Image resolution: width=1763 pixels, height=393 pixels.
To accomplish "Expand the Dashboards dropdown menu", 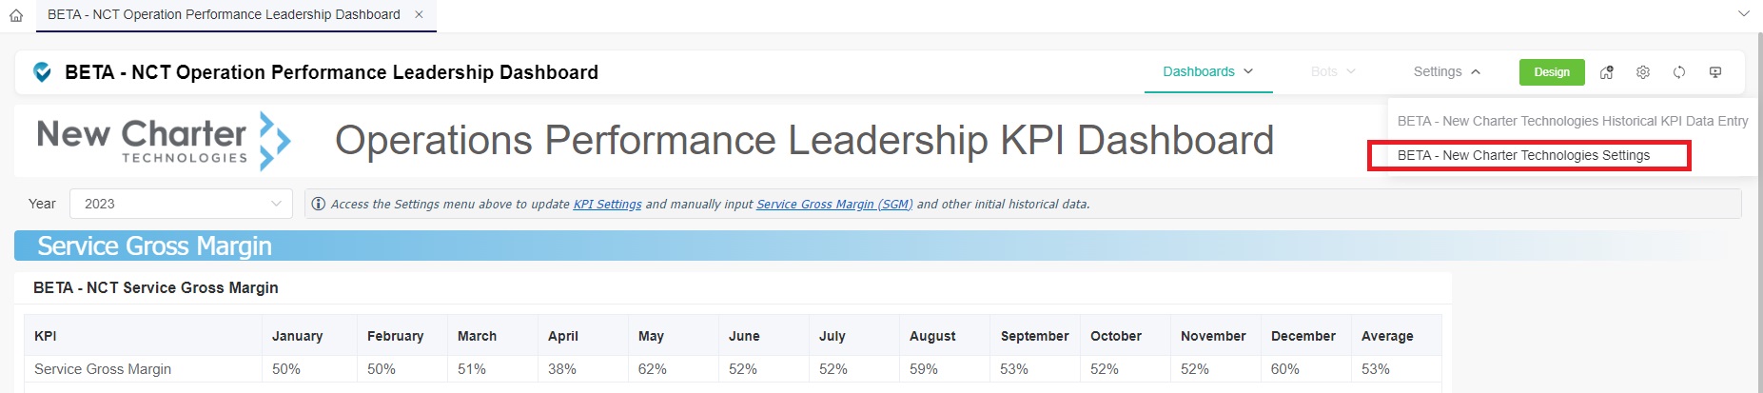I will pyautogui.click(x=1208, y=71).
